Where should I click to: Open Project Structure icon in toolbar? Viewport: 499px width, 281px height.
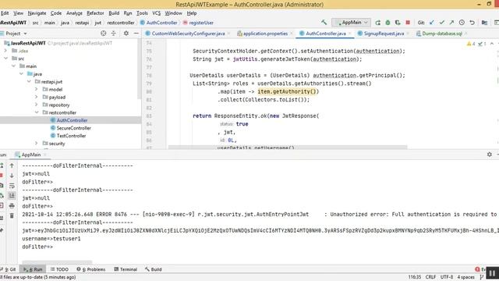click(484, 23)
